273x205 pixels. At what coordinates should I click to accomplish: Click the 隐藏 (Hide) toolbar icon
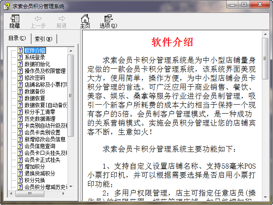click(15, 18)
